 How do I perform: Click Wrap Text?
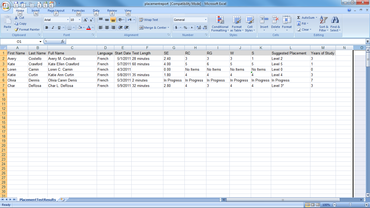click(148, 20)
